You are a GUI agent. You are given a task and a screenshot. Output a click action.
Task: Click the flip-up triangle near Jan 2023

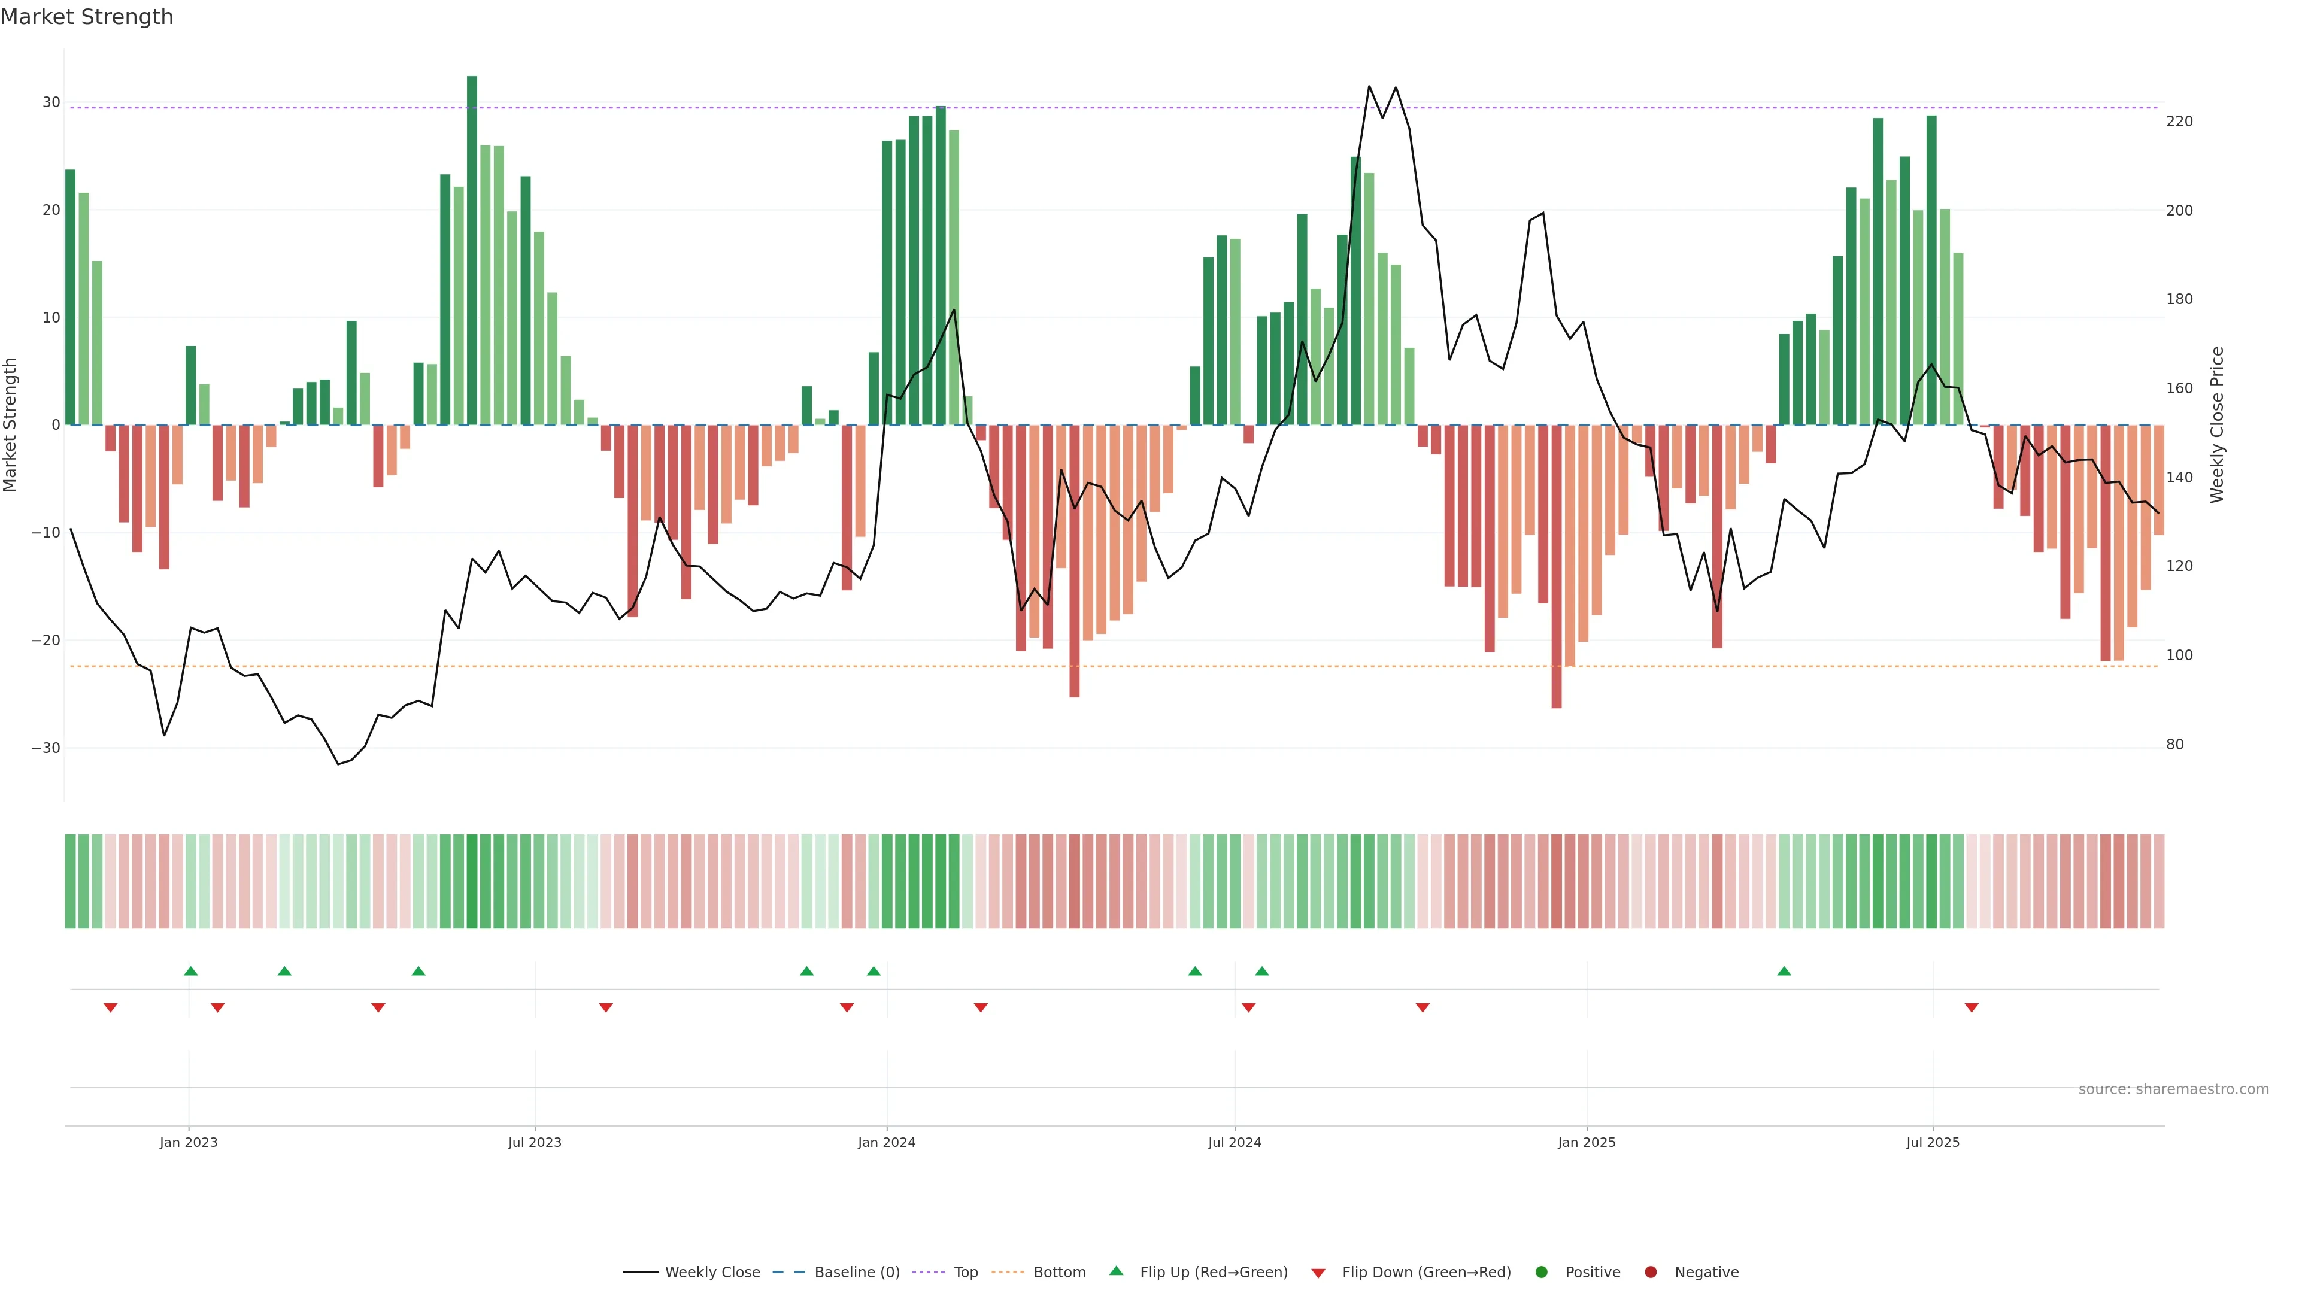[190, 971]
